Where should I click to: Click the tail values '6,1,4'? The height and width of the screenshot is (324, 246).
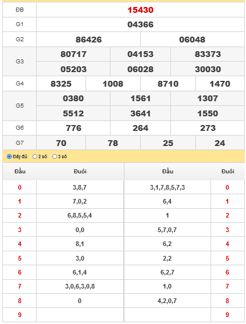(80, 272)
